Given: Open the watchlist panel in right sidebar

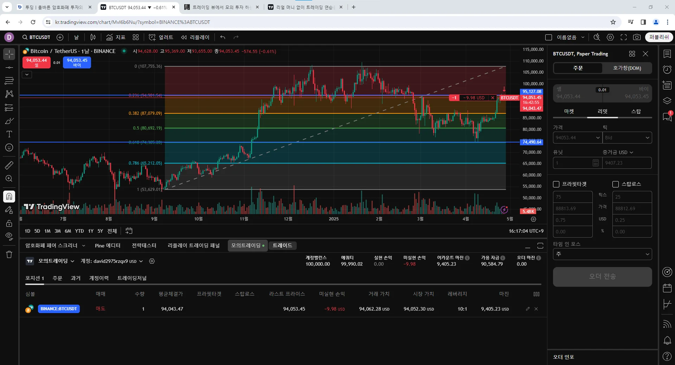Looking at the screenshot, I should click(x=667, y=54).
